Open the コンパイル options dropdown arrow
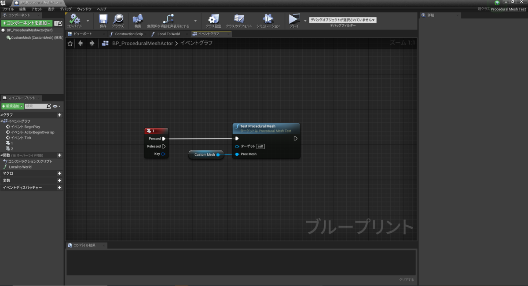Screen dimensions: 528x286 [x=88, y=20]
